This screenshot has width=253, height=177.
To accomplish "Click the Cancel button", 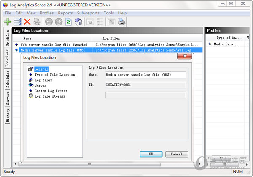I will click(x=177, y=154).
